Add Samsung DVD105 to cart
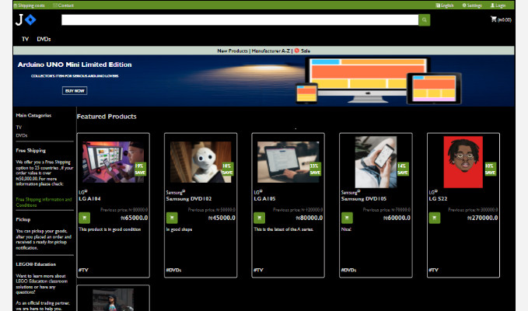This screenshot has width=528, height=311. pos(347,218)
